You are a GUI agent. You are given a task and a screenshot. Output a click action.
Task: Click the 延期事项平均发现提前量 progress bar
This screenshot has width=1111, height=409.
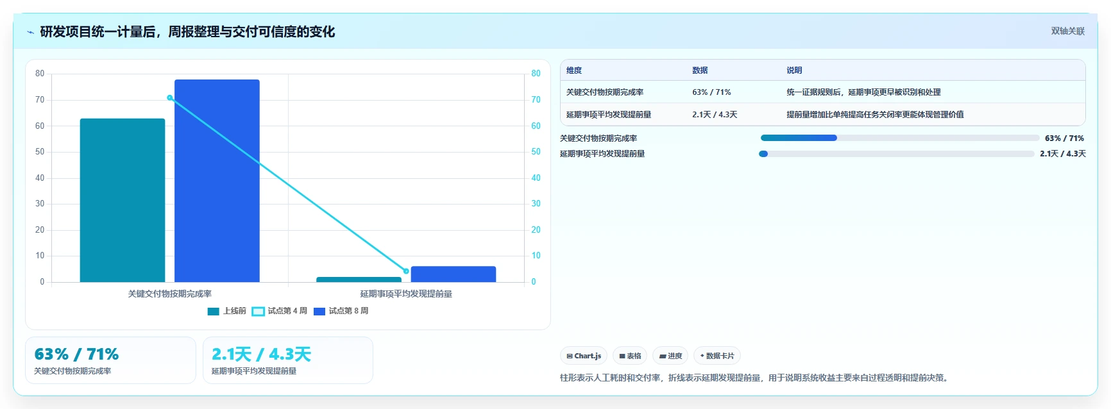click(896, 154)
